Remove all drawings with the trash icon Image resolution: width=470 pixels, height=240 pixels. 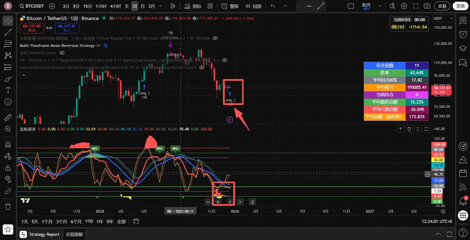8,206
